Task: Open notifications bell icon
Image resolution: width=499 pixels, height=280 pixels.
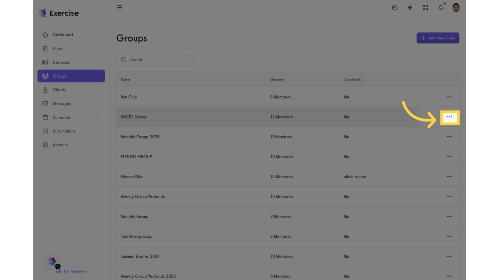Action: (441, 7)
